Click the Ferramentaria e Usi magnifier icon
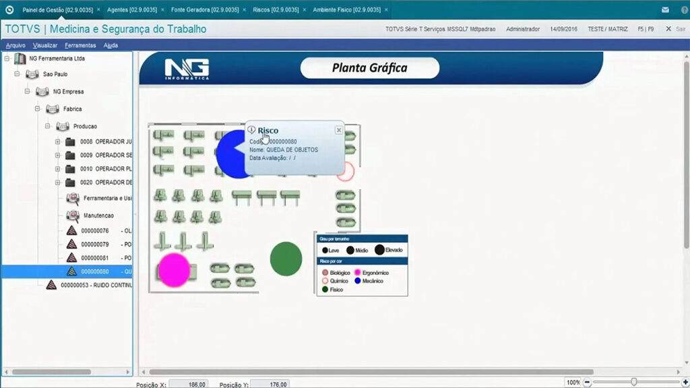Image resolution: width=690 pixels, height=388 pixels. point(73,199)
